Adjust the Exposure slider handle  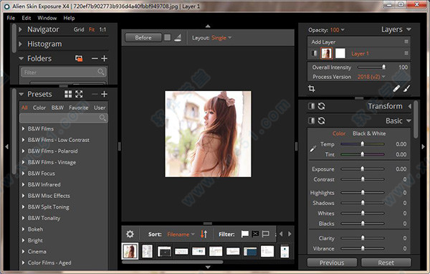(363, 169)
